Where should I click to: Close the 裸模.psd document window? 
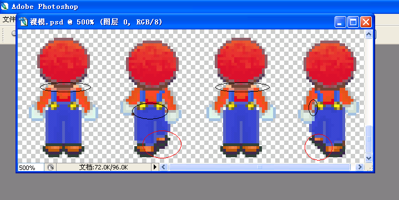366,22
